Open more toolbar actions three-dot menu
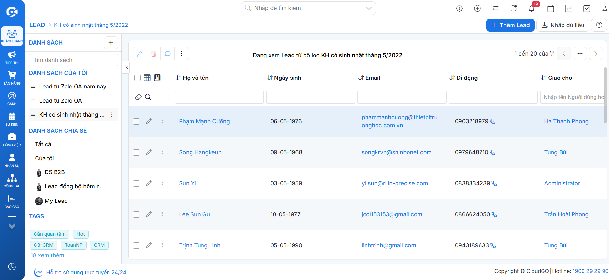 (x=182, y=54)
